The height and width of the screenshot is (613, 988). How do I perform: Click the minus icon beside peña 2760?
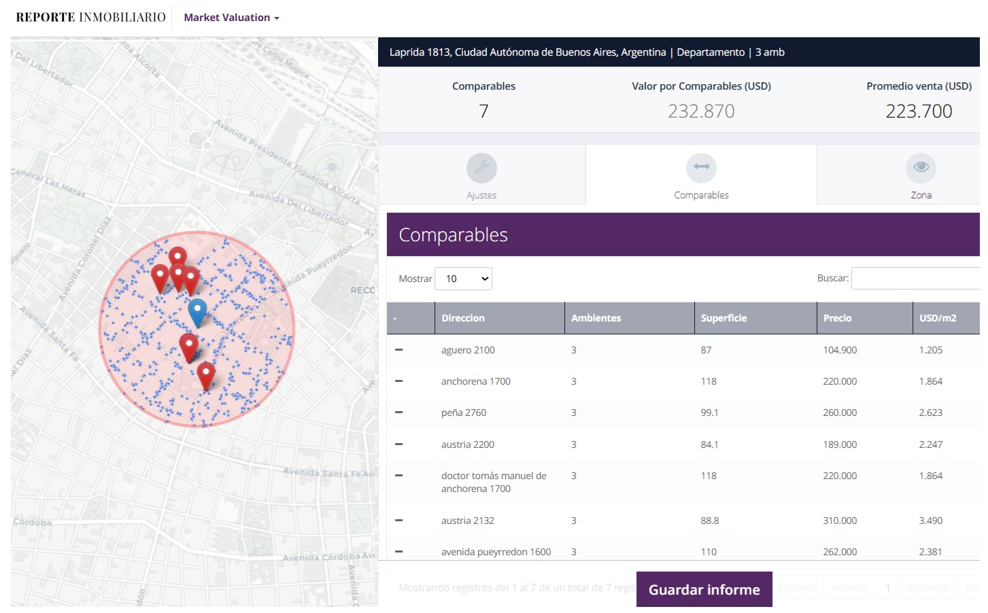click(x=399, y=413)
